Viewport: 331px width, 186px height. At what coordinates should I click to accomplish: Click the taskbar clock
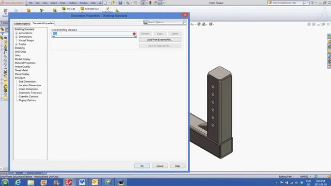click(x=321, y=182)
